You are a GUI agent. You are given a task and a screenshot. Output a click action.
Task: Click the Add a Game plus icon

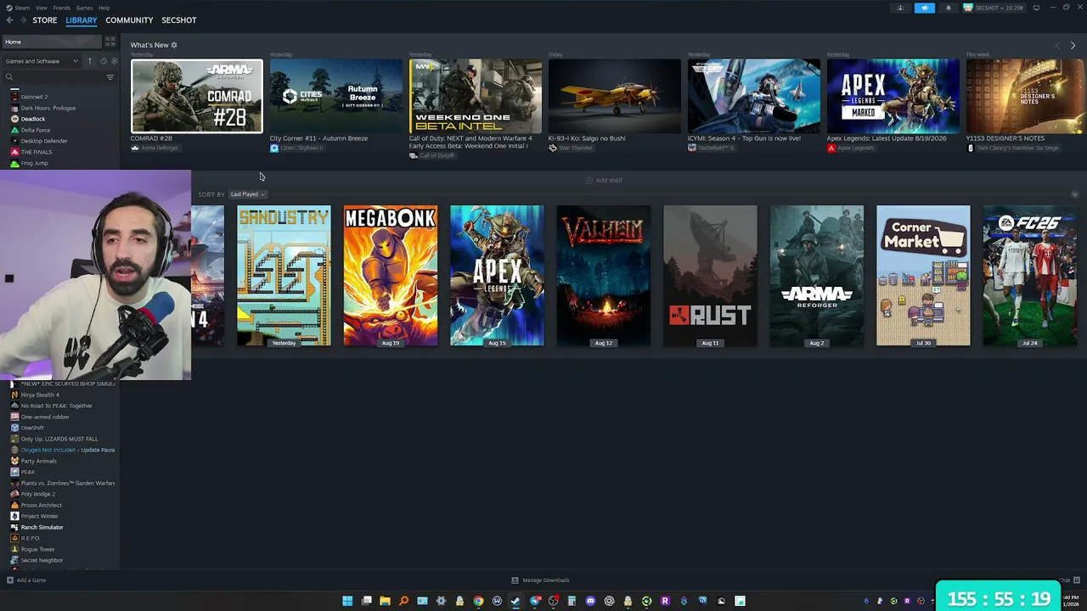[10, 580]
